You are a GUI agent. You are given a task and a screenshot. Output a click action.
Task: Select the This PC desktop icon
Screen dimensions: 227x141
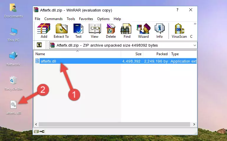point(13,35)
